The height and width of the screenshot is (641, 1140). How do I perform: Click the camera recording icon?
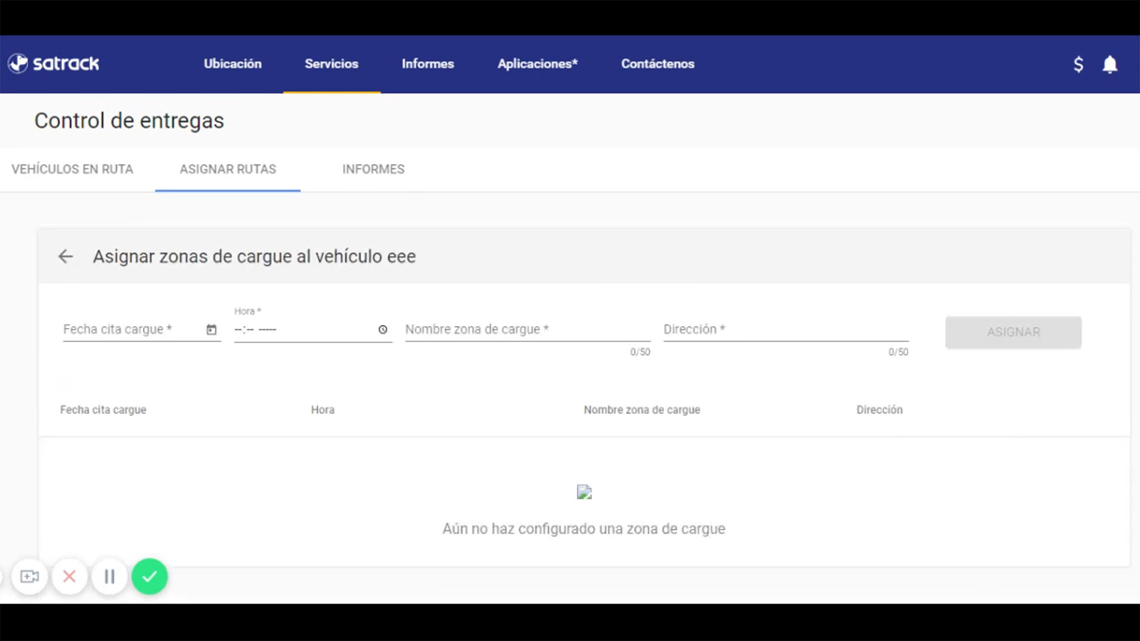tap(29, 576)
